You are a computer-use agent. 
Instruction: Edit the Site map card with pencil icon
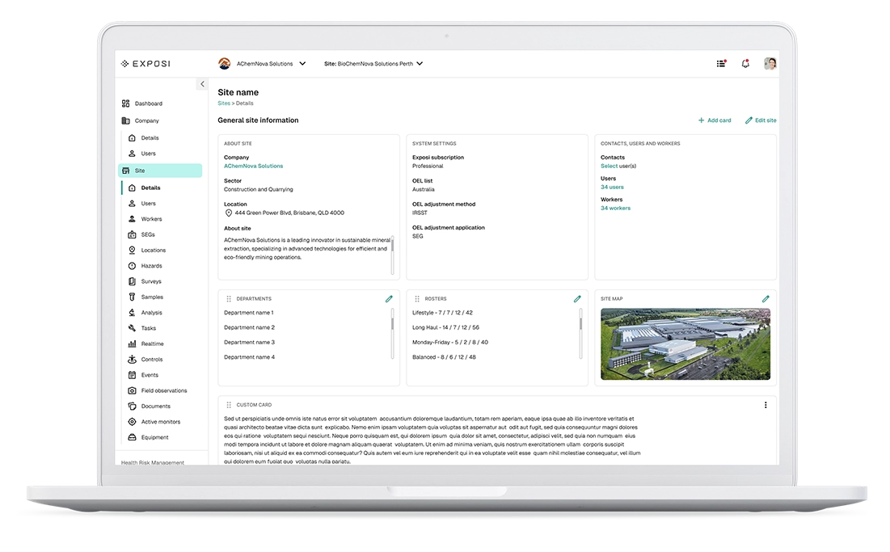pyautogui.click(x=766, y=299)
